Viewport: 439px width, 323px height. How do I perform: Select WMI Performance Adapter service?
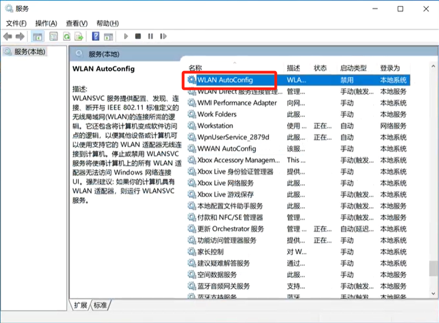(x=298, y=103)
